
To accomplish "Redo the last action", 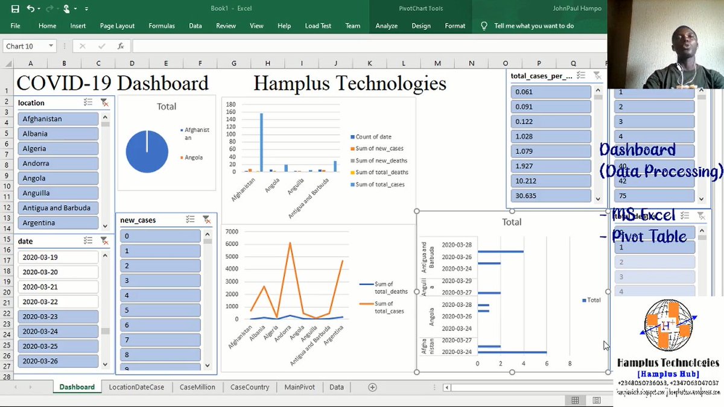I will [50, 8].
